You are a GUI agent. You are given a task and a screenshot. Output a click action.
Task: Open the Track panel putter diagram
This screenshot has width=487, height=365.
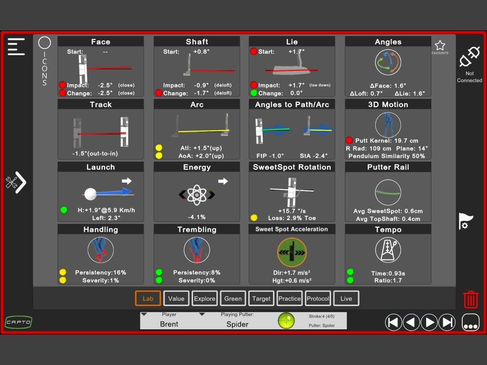pyautogui.click(x=101, y=133)
